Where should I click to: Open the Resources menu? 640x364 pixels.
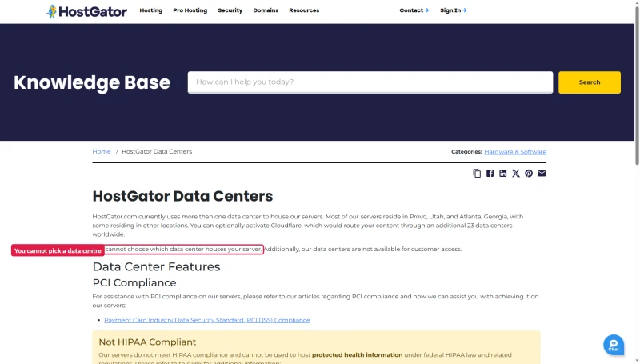click(x=304, y=10)
